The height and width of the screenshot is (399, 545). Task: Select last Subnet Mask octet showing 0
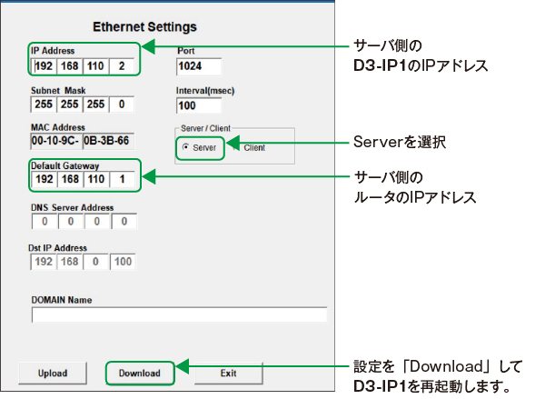pos(122,105)
